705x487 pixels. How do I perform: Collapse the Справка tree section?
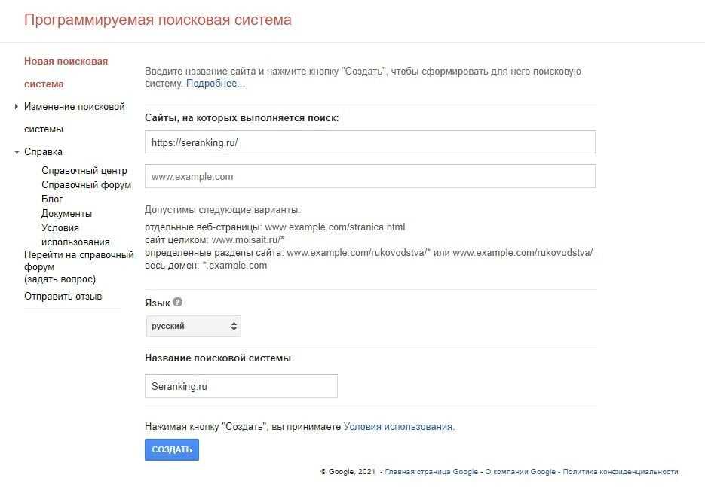click(17, 152)
